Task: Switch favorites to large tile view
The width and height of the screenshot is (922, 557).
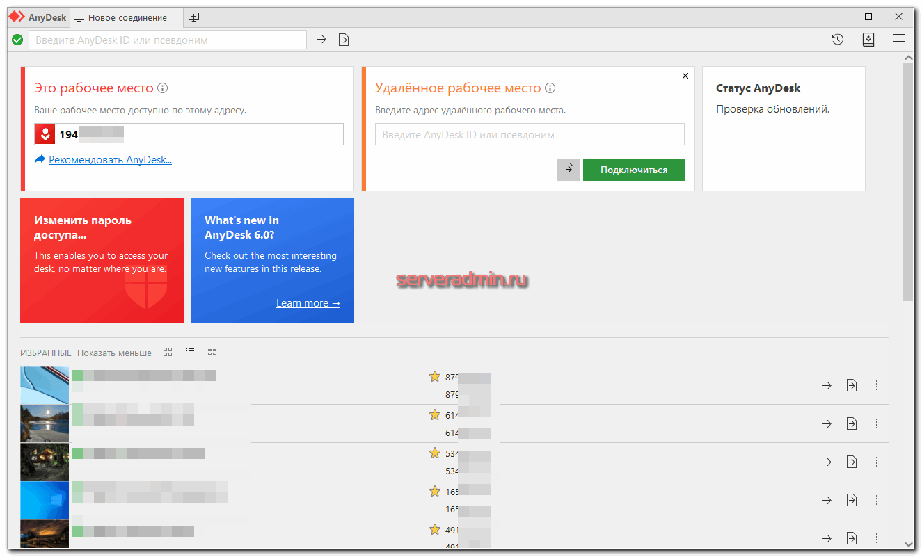Action: (x=168, y=352)
